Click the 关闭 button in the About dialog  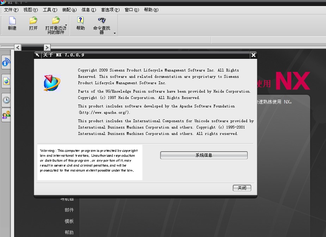(x=242, y=188)
